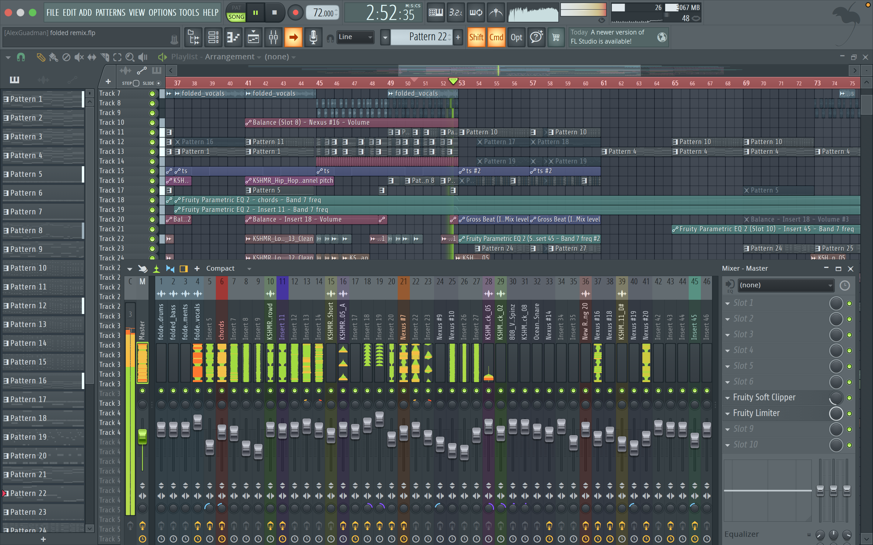Image resolution: width=873 pixels, height=545 pixels.
Task: Toggle Track 15 mute light
Action: [x=152, y=171]
